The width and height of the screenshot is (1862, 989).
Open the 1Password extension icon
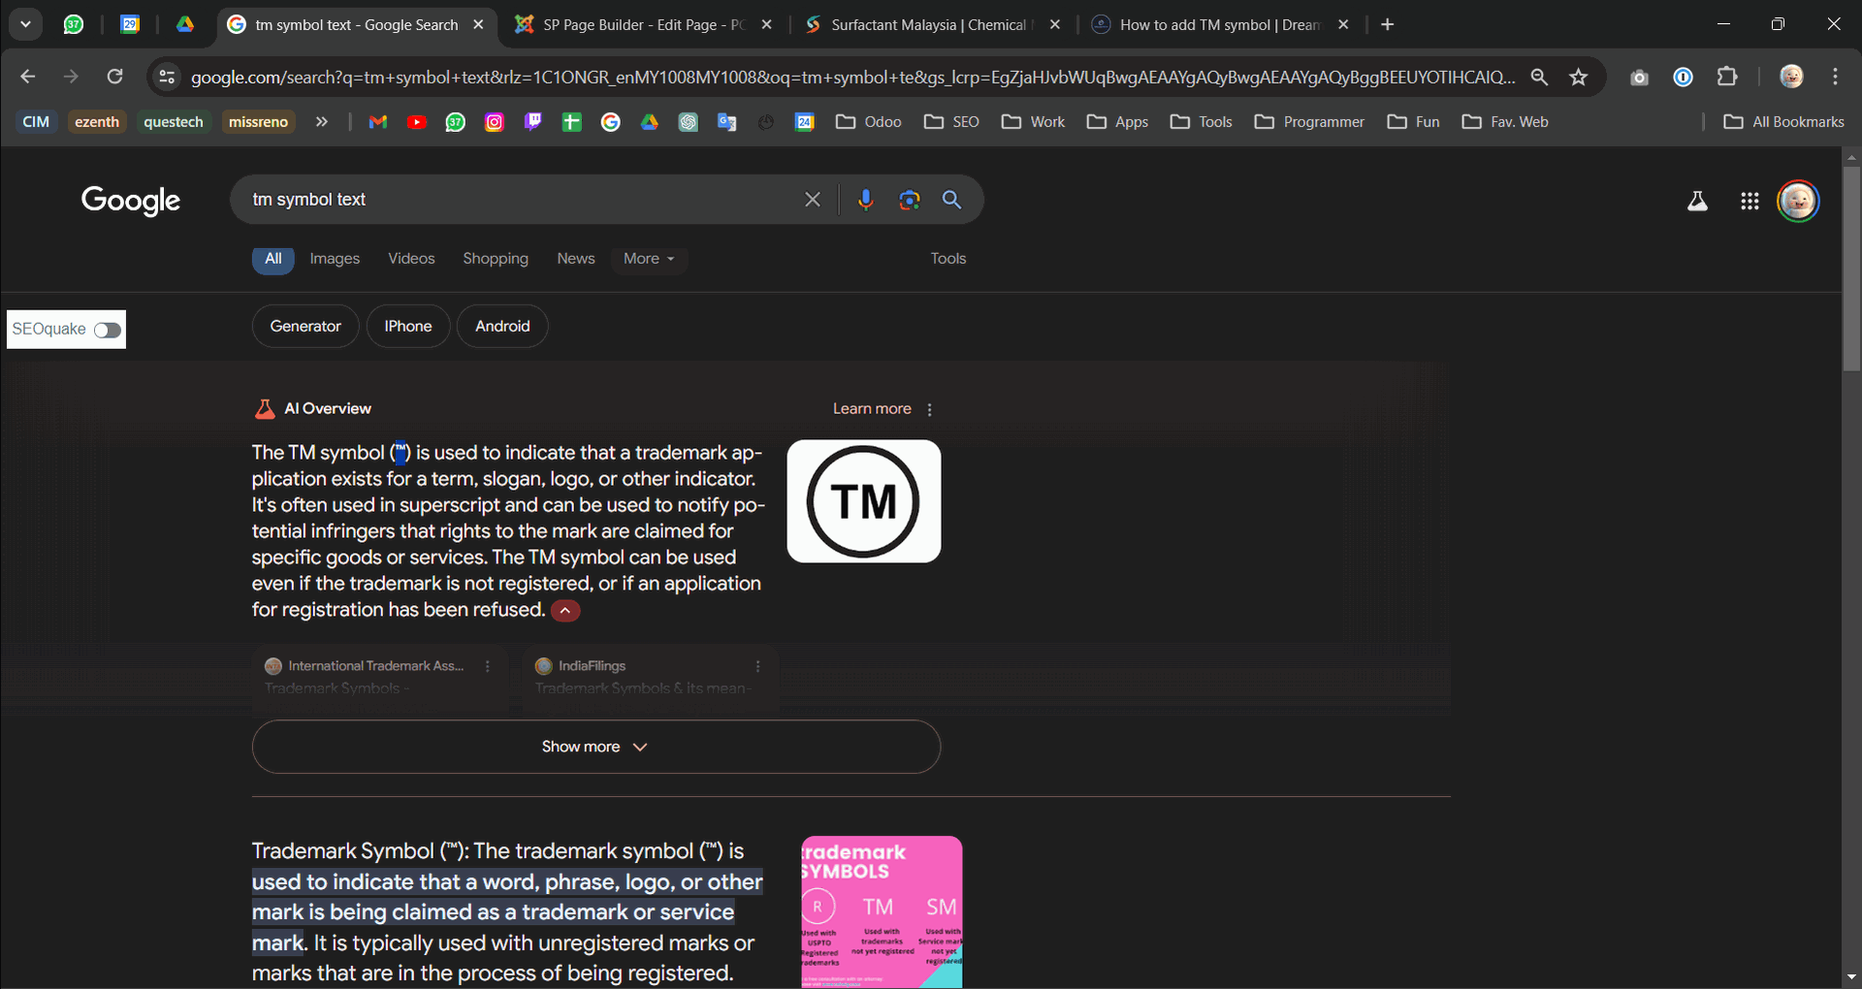pyautogui.click(x=1684, y=77)
